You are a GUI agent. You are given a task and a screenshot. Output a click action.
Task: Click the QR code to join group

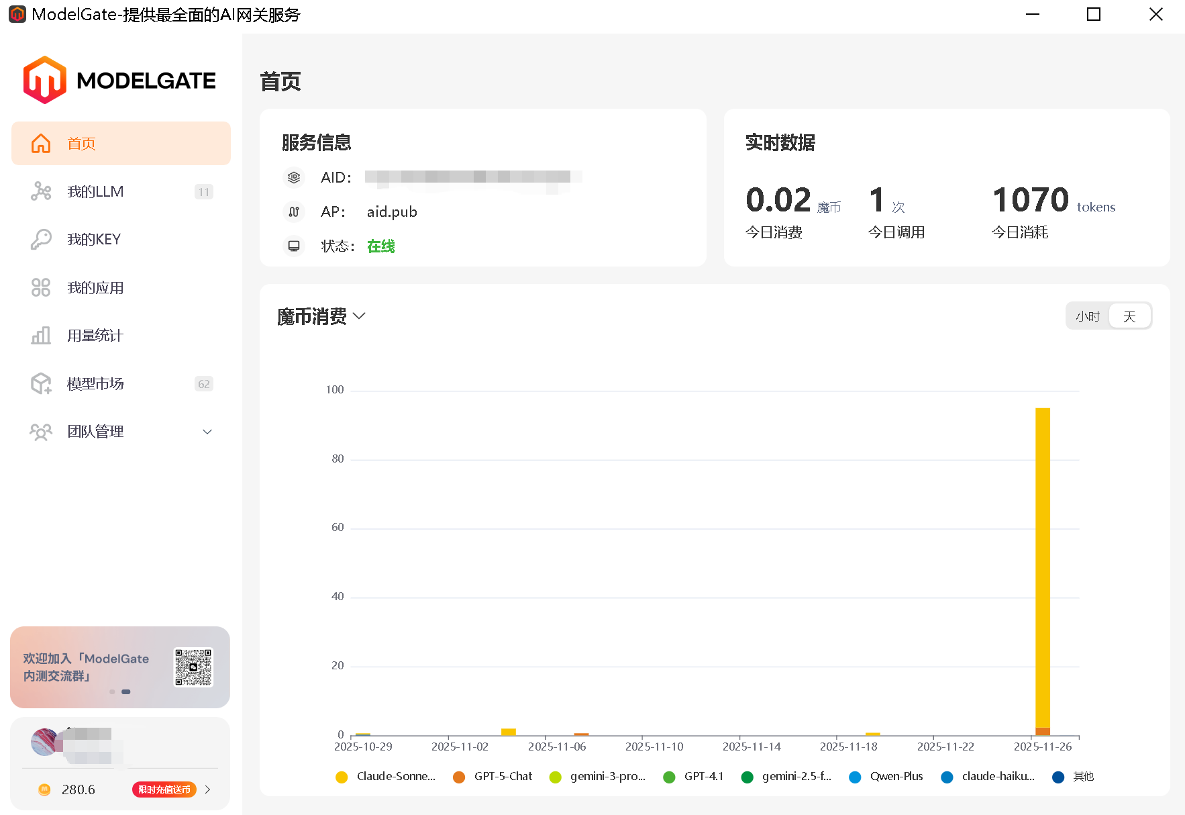click(x=193, y=667)
